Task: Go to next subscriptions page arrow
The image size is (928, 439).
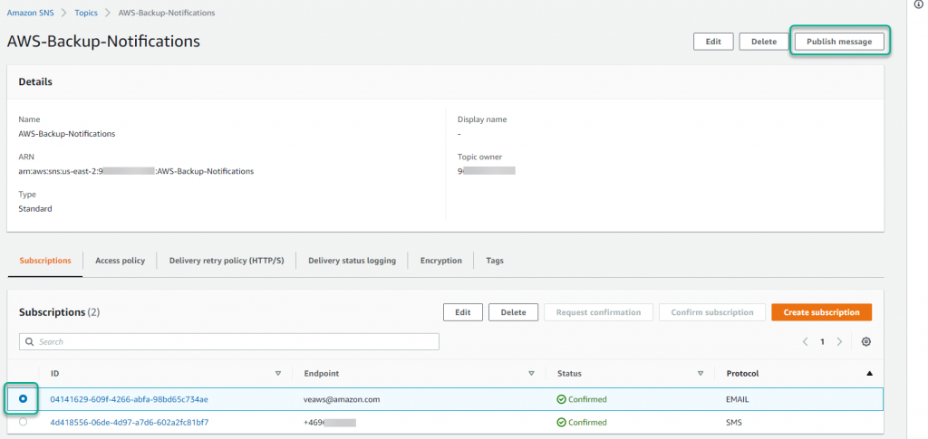Action: coord(839,341)
